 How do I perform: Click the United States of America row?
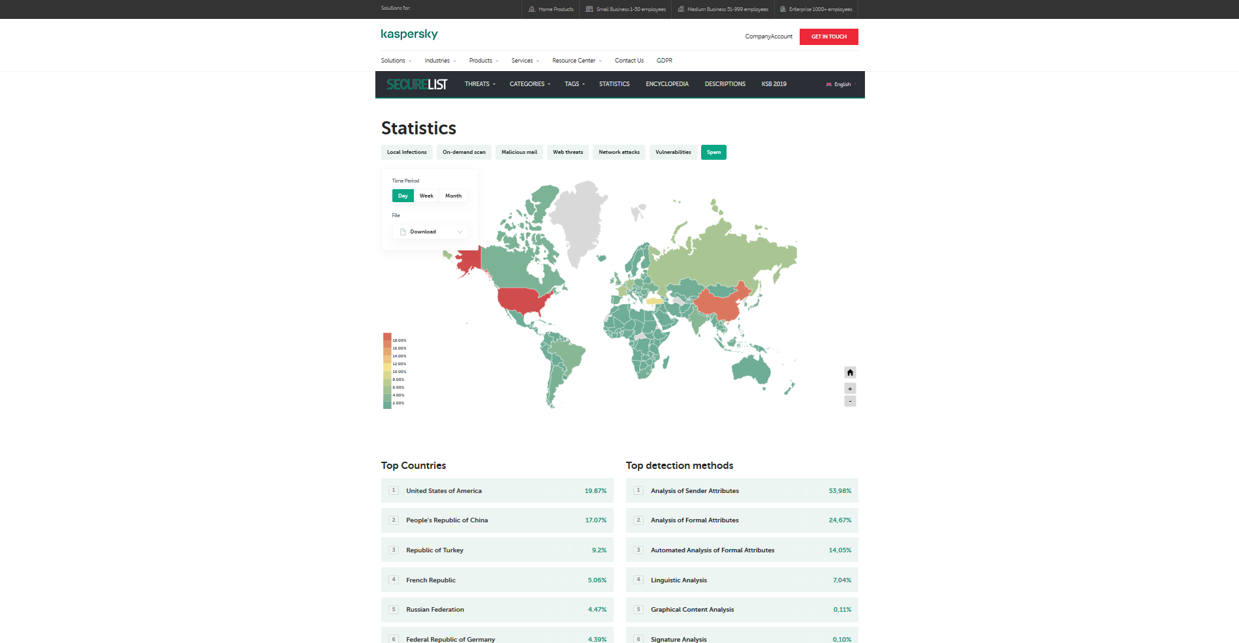click(x=497, y=490)
